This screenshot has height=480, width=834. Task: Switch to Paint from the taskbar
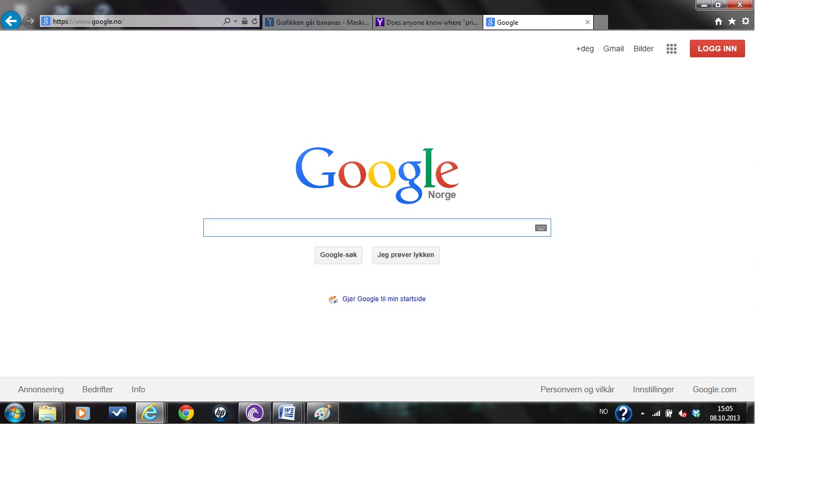pyautogui.click(x=323, y=413)
